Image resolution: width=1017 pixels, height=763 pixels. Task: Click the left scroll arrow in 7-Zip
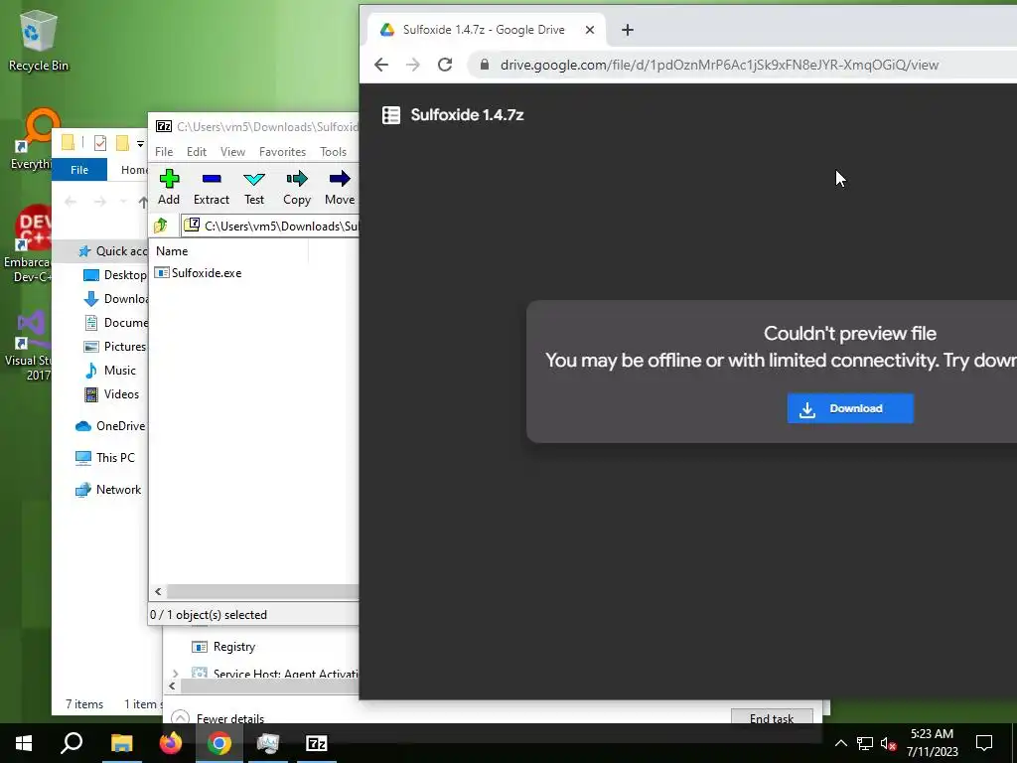coord(158,592)
